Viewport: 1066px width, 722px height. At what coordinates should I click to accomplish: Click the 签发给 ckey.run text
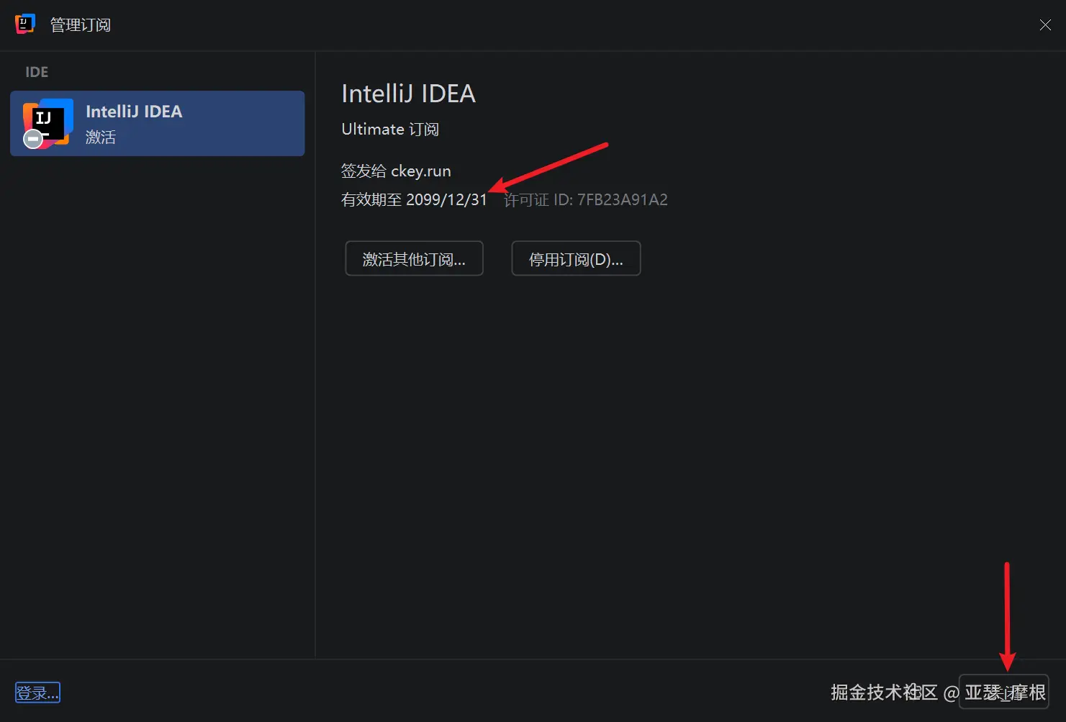(396, 171)
